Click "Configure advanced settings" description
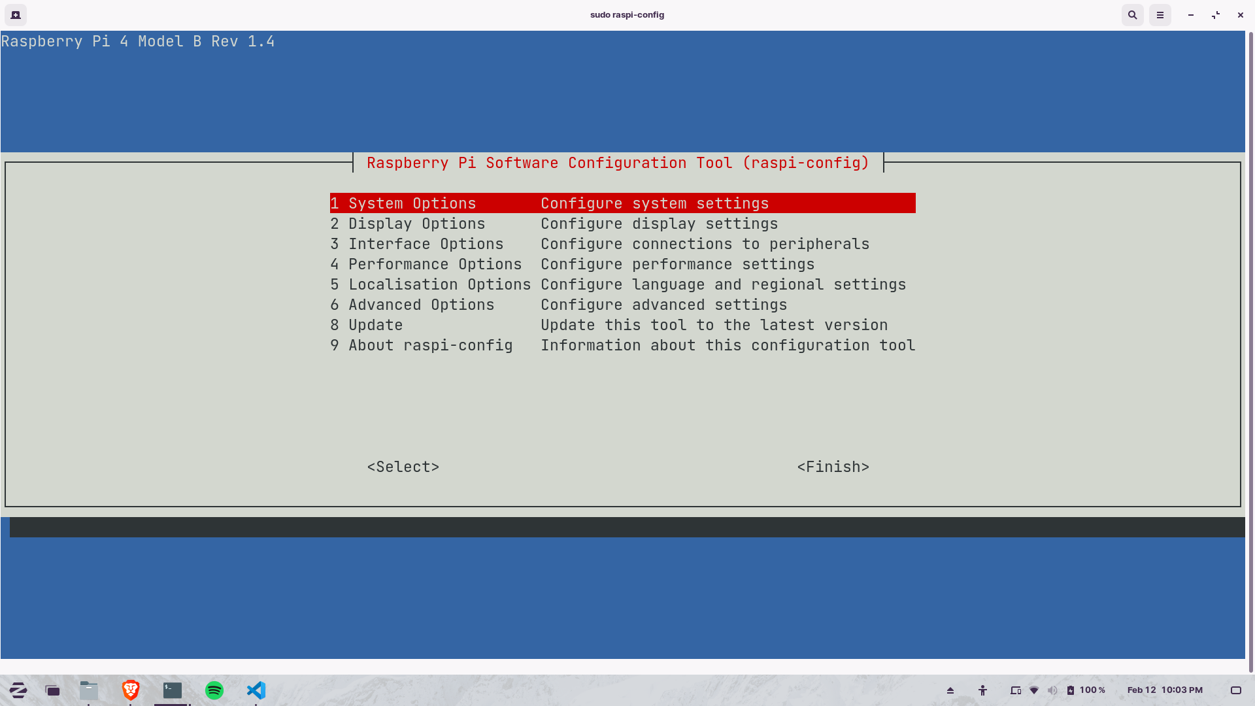 coord(664,305)
